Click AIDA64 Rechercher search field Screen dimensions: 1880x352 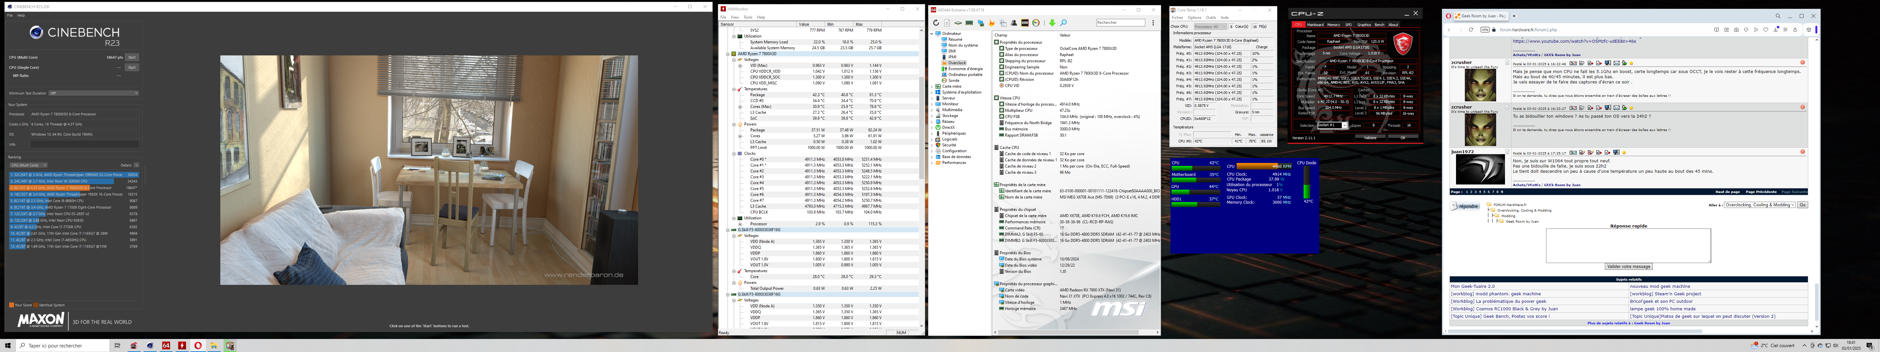pyautogui.click(x=1121, y=22)
